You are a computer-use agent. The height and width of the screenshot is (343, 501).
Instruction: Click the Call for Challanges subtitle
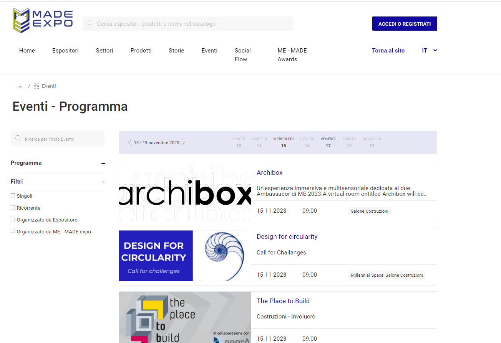[281, 253]
